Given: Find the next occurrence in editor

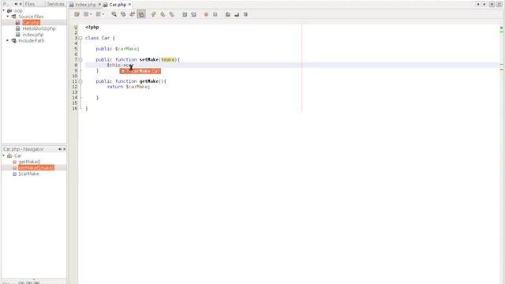Looking at the screenshot, I should click(132, 14).
